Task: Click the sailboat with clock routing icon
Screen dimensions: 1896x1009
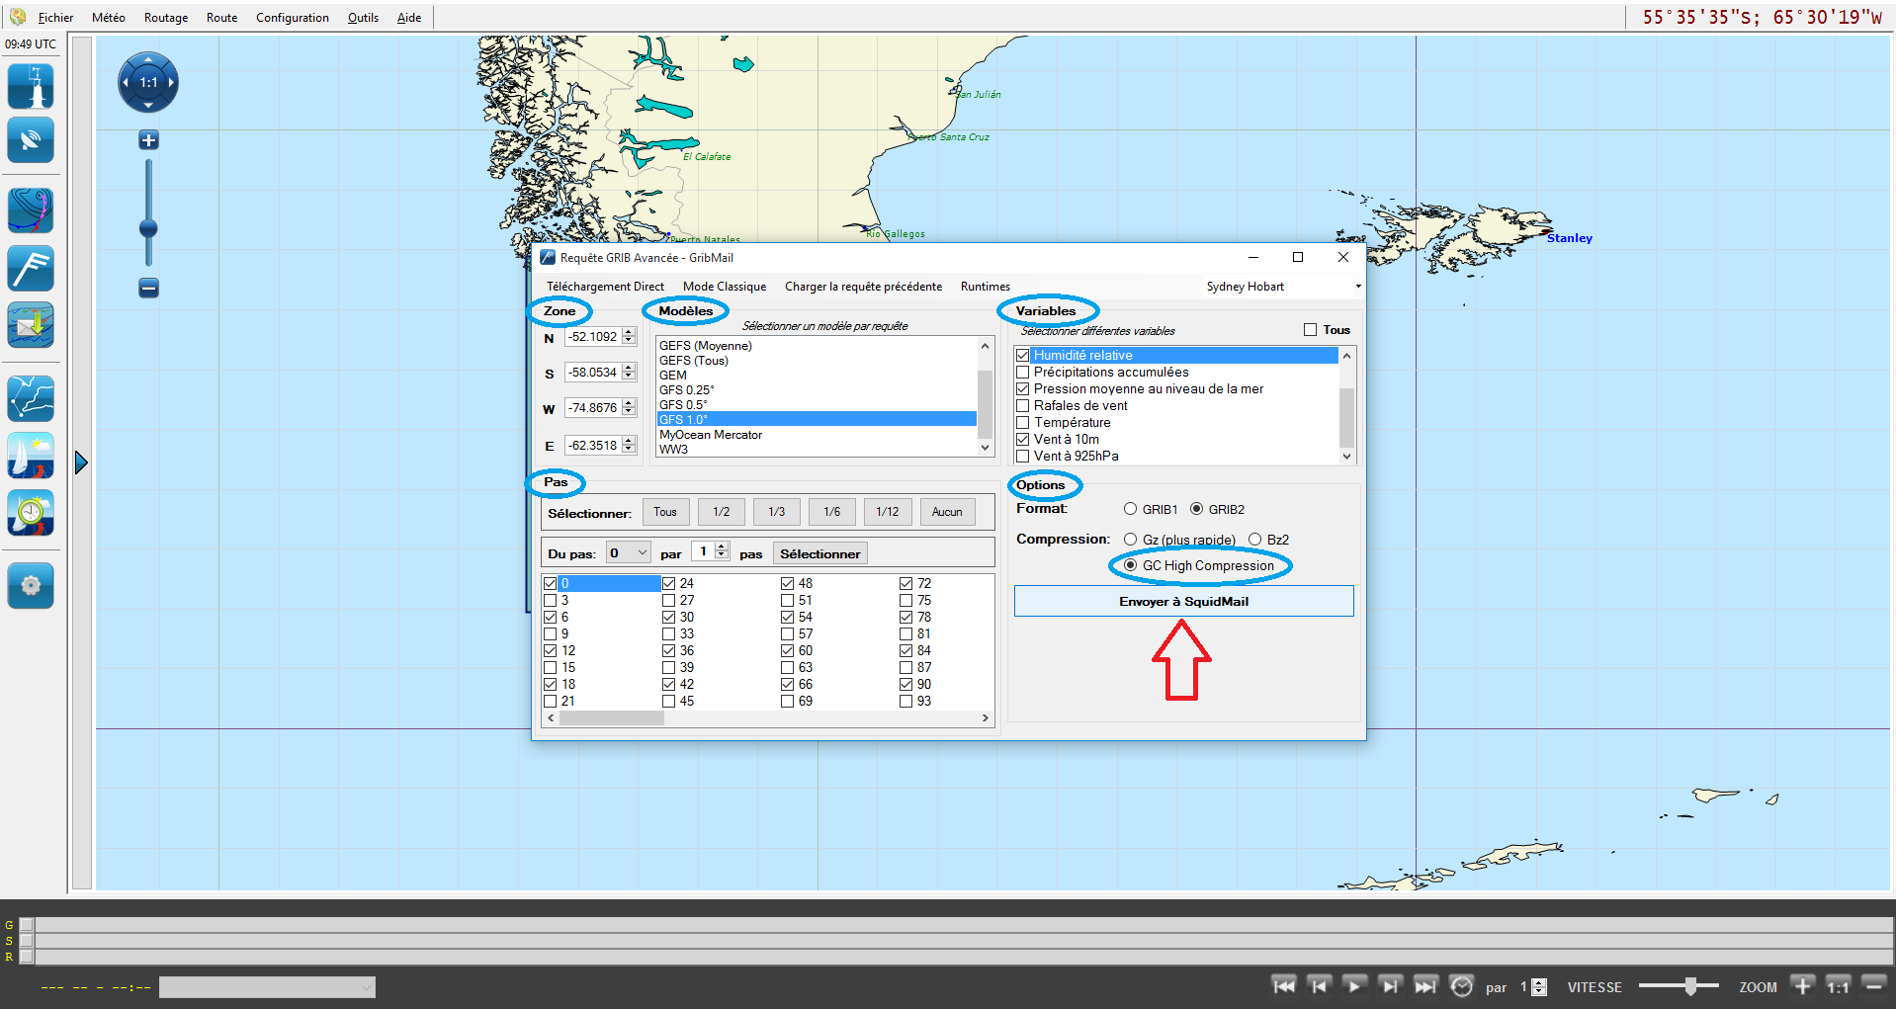Action: [x=31, y=513]
